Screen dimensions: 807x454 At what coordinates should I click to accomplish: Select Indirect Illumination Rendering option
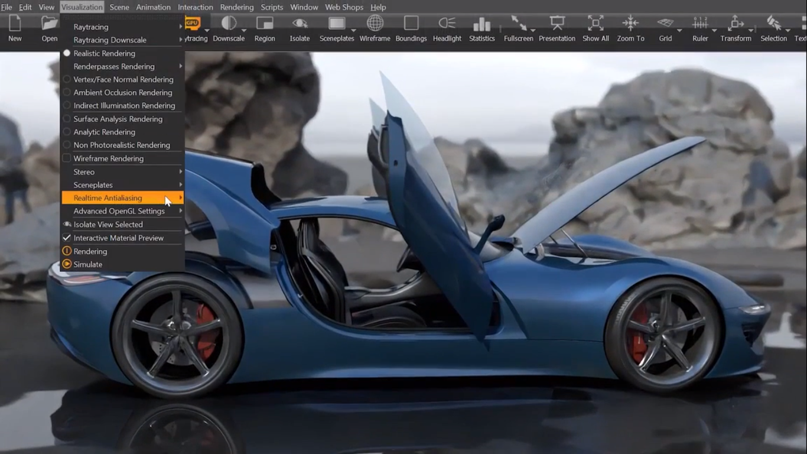coord(123,105)
